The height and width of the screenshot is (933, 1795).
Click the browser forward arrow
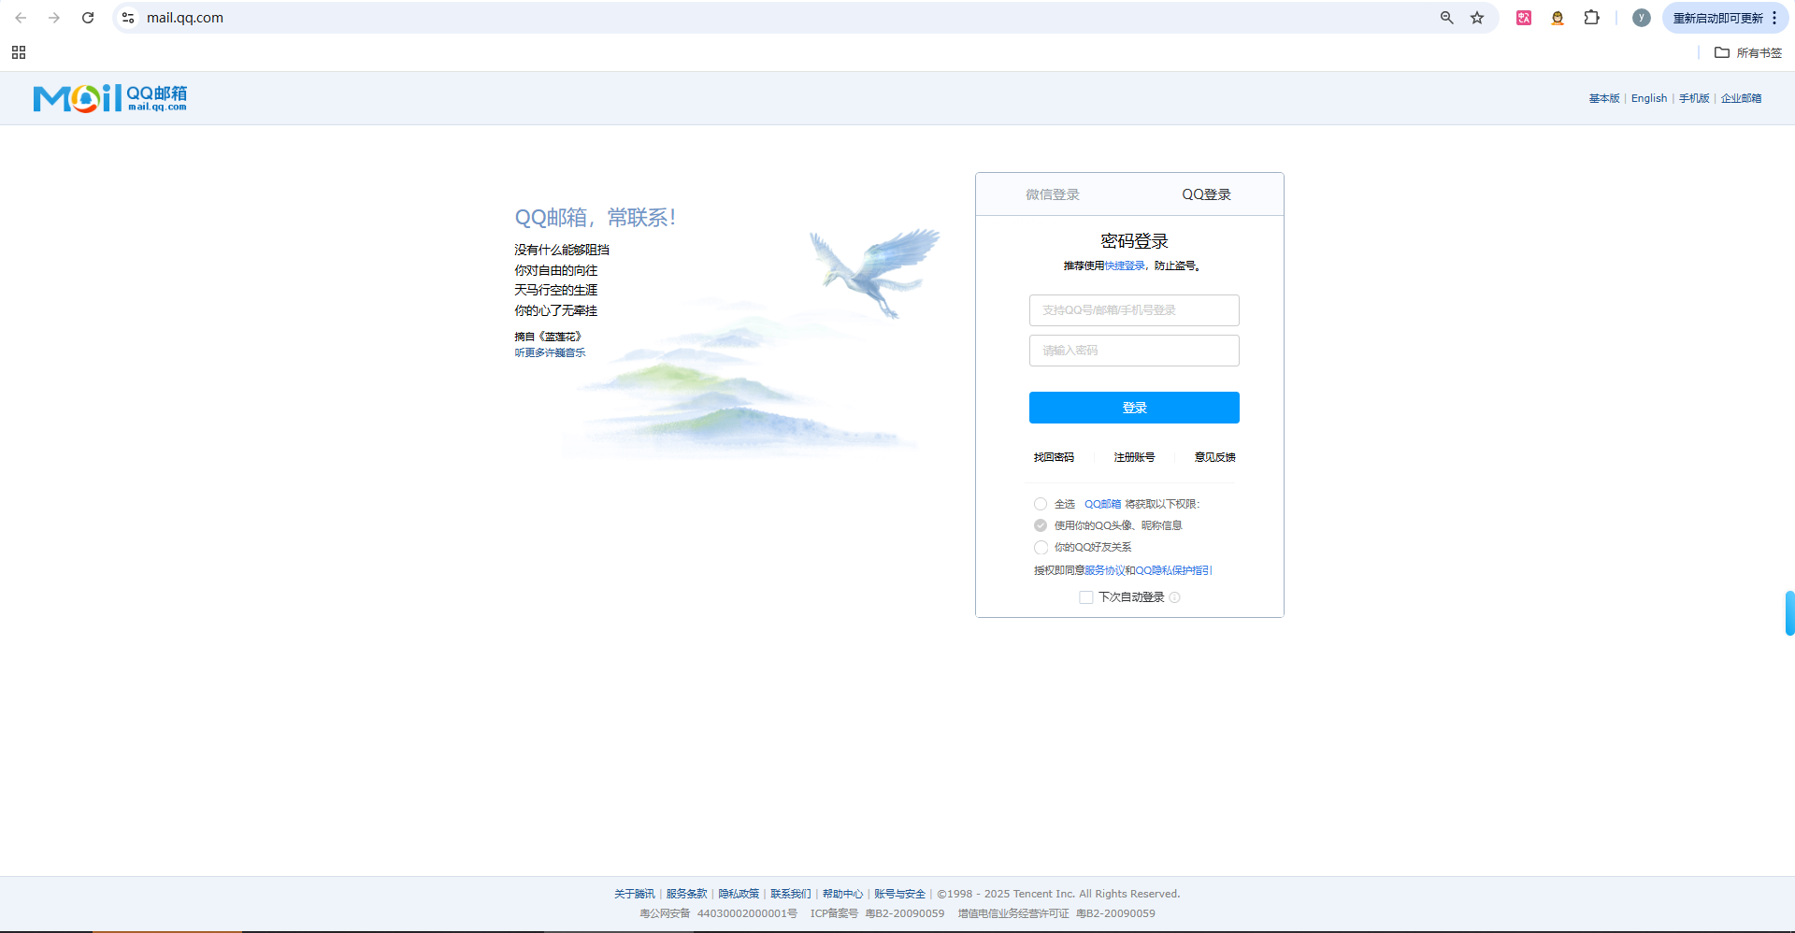click(54, 18)
